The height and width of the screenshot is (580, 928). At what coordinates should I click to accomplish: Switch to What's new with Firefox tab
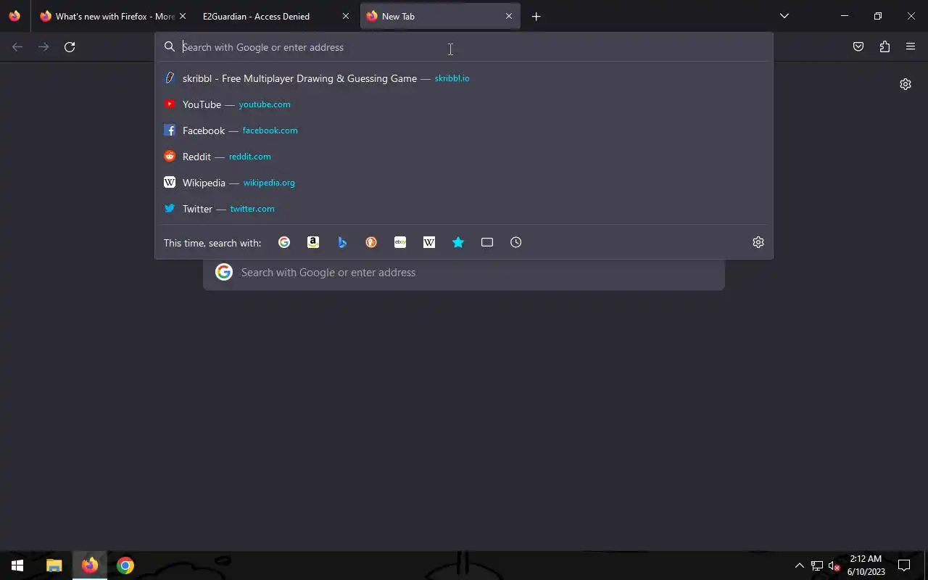tap(108, 16)
